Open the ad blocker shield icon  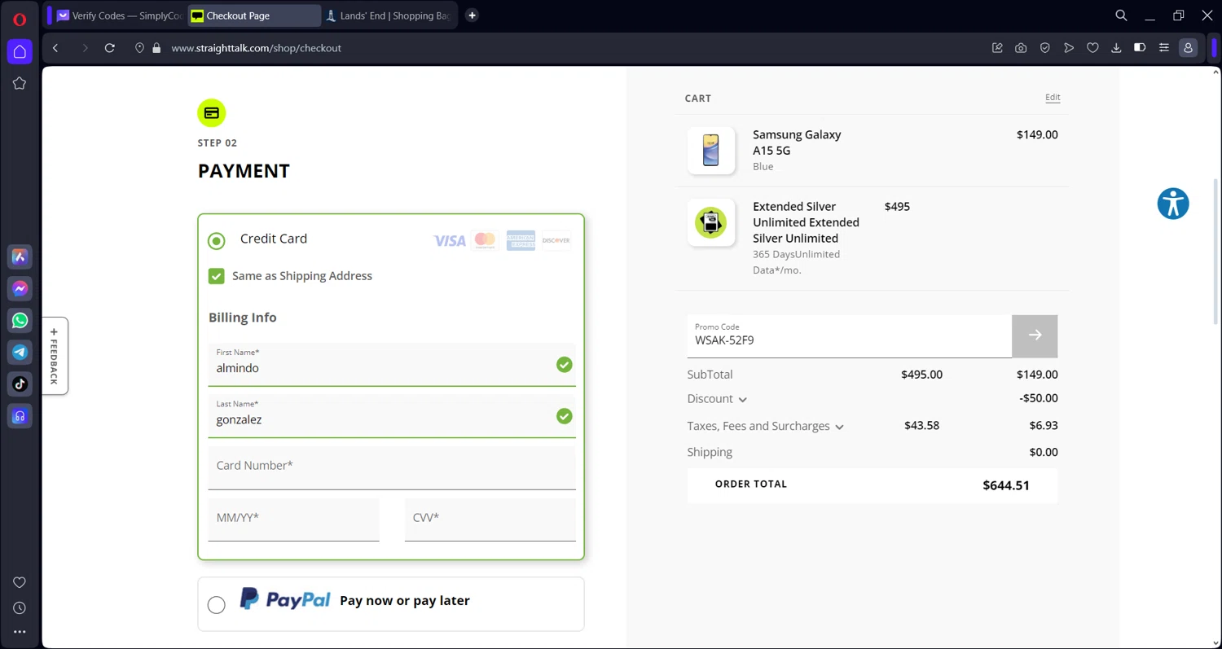(1044, 48)
